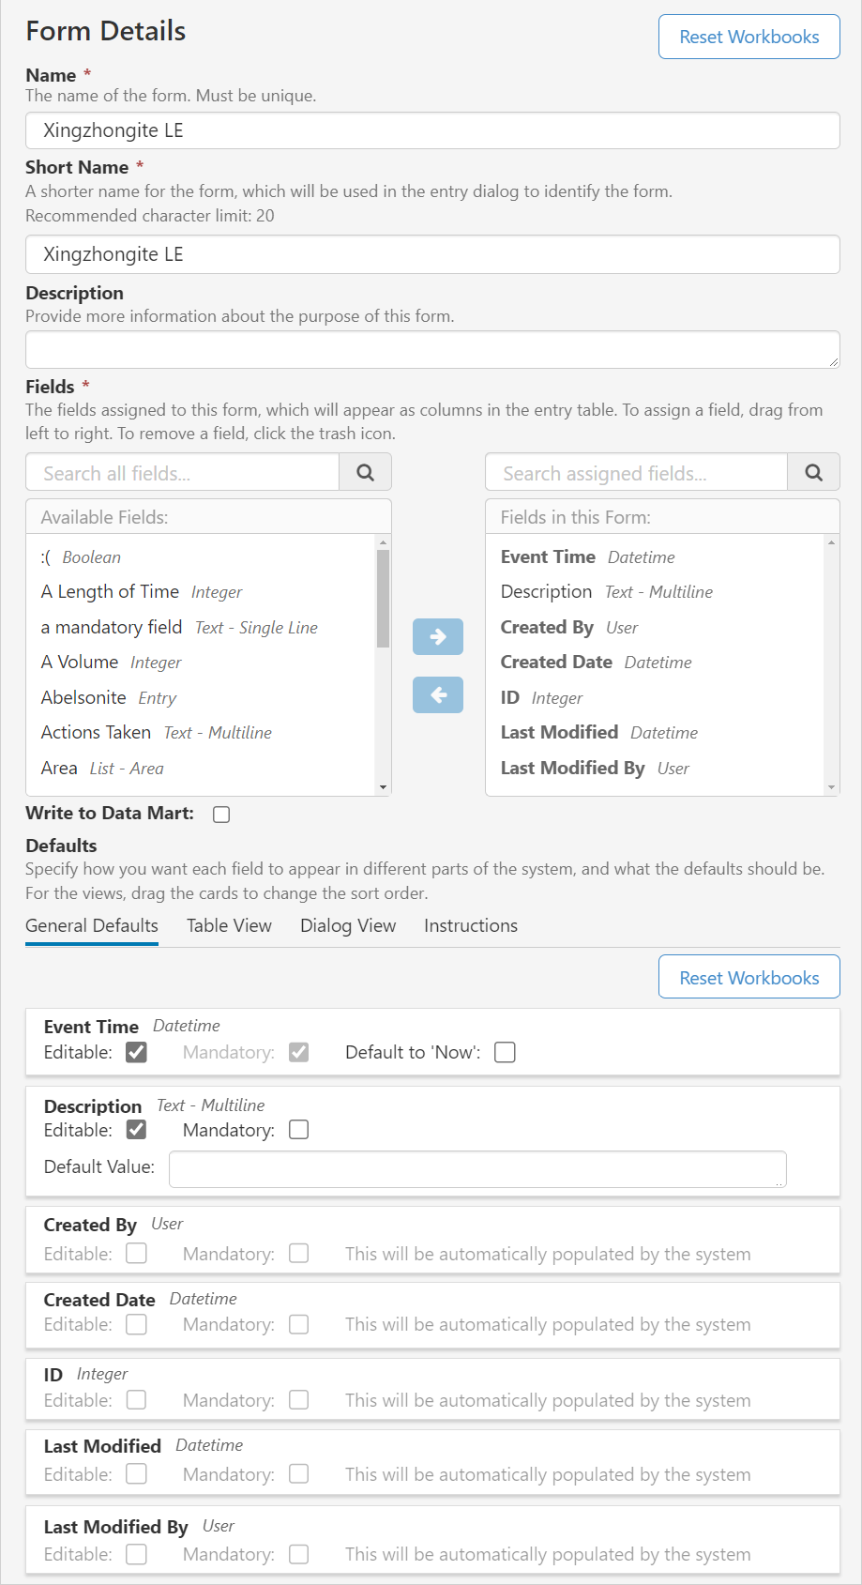This screenshot has width=862, height=1585.
Task: Check Mandatory for the Description field
Action: tap(298, 1130)
